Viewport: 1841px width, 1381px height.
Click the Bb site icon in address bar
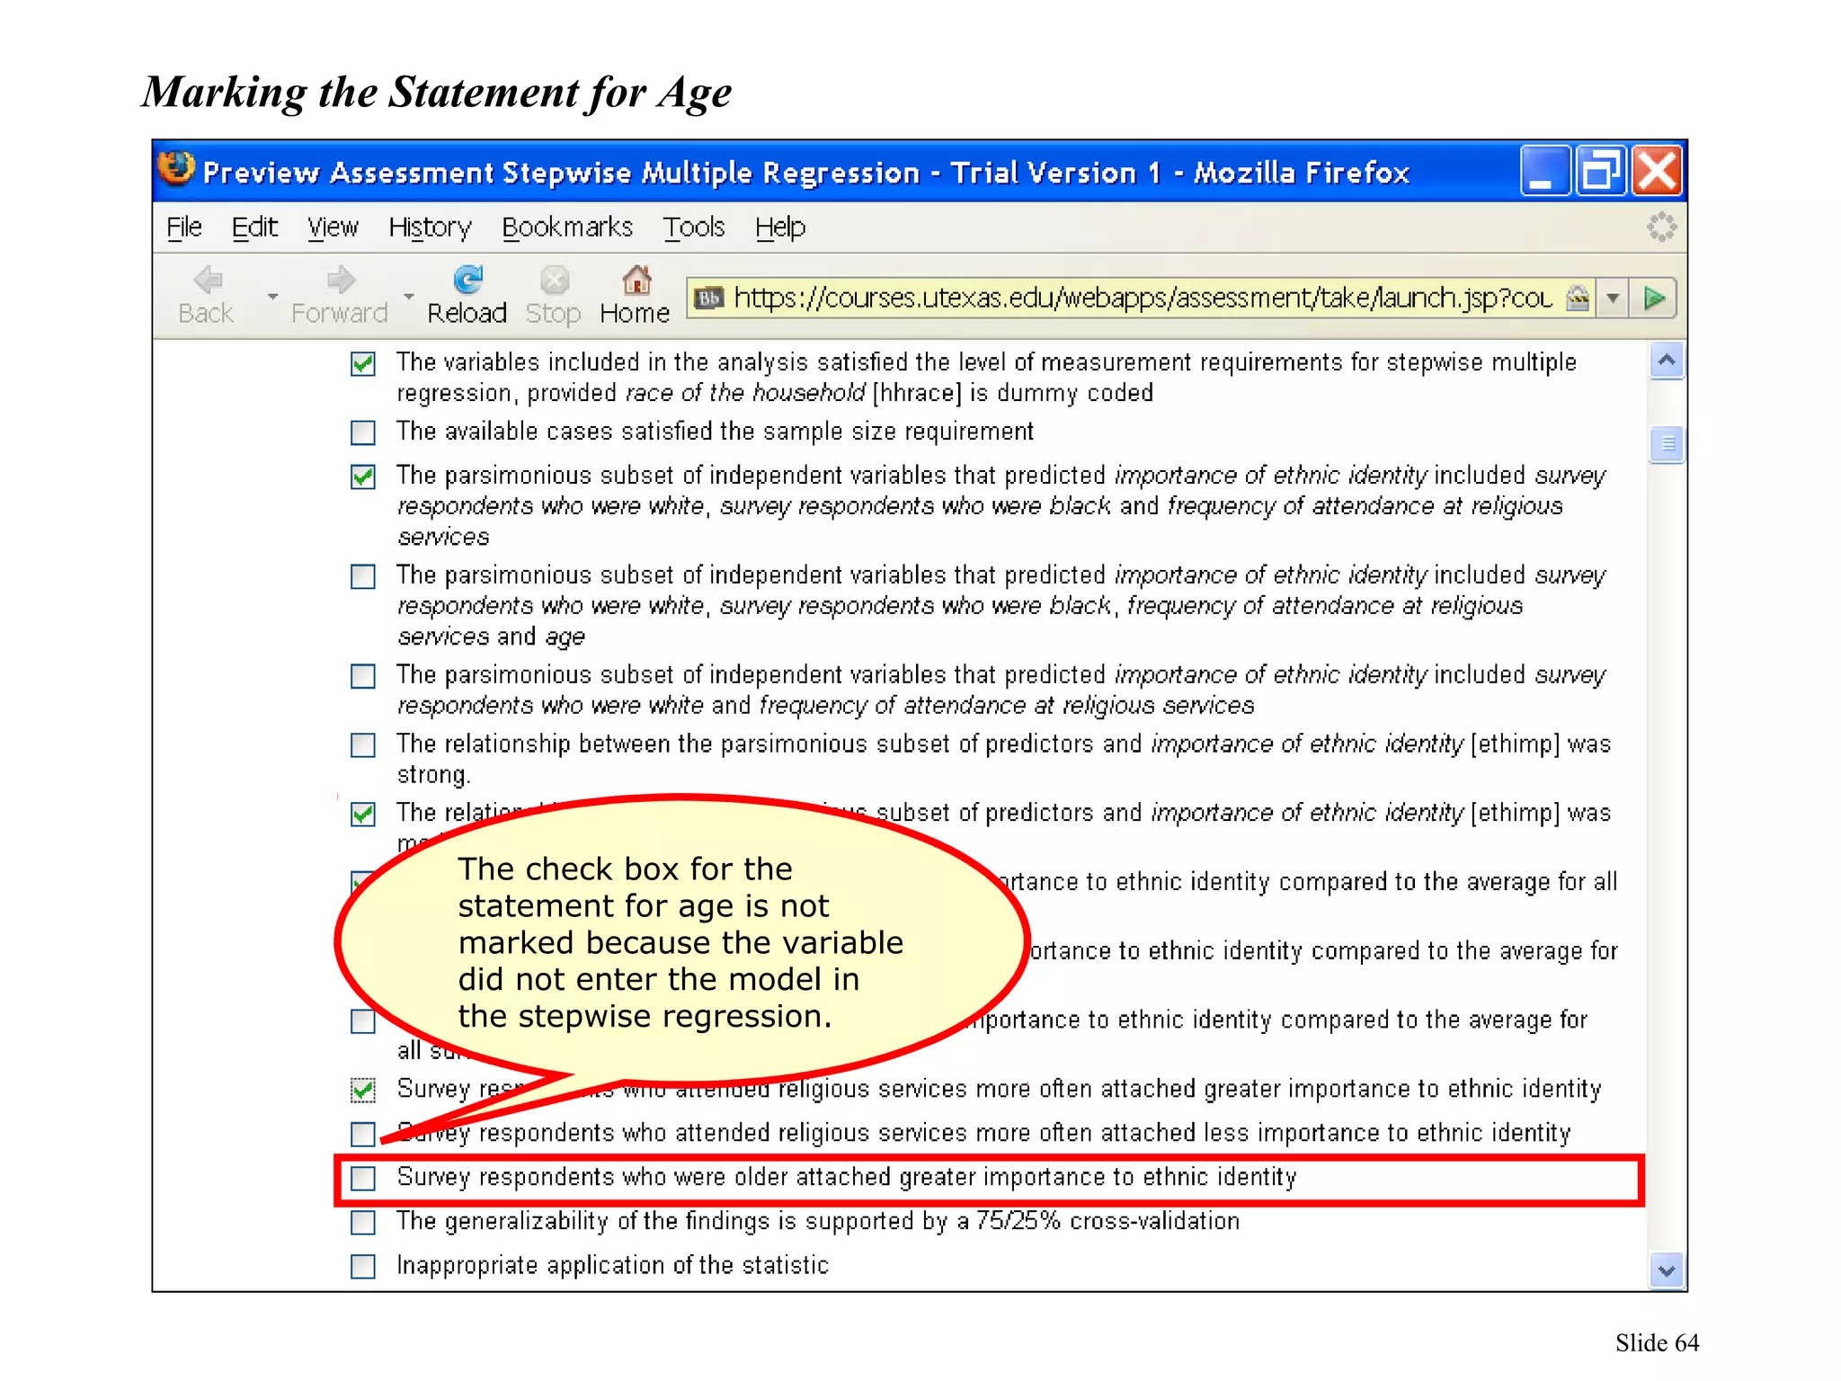(x=709, y=298)
